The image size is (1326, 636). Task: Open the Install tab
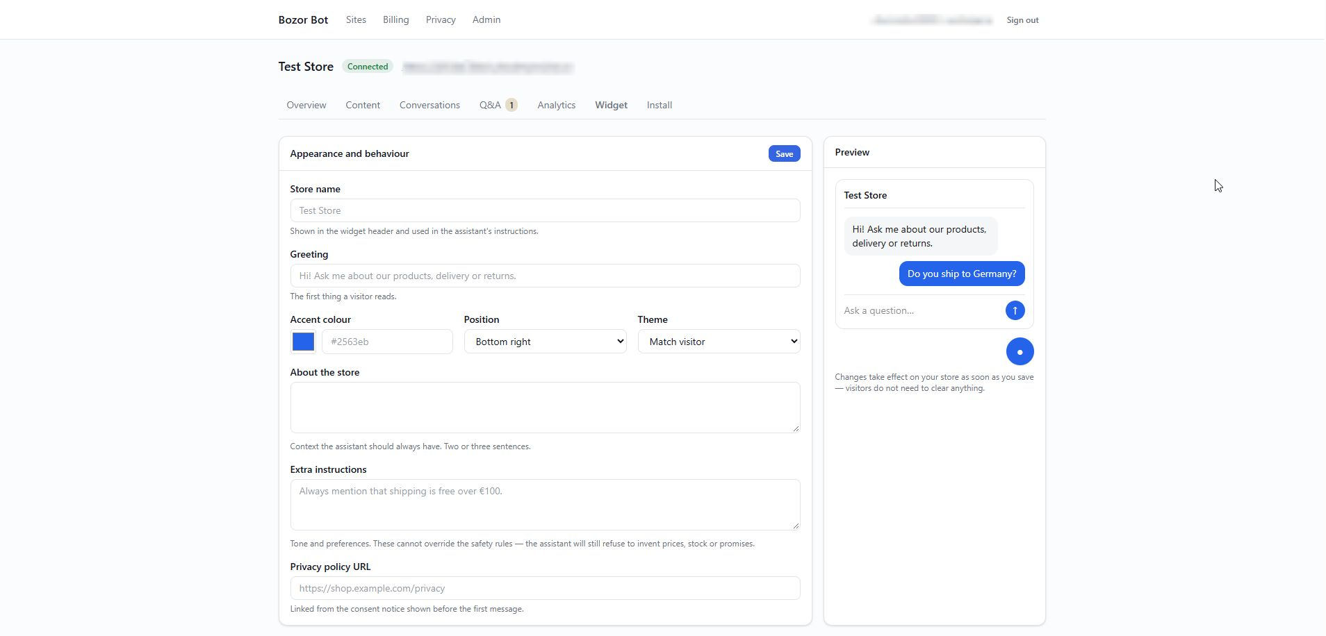659,105
